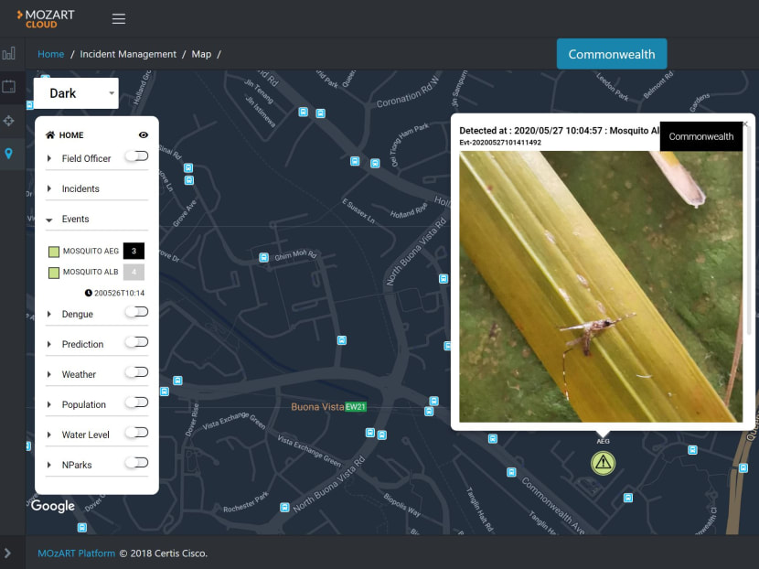Screen dimensions: 759x569
Task: Click the MOSQUITO ALB count badge 4
Action: 134,272
